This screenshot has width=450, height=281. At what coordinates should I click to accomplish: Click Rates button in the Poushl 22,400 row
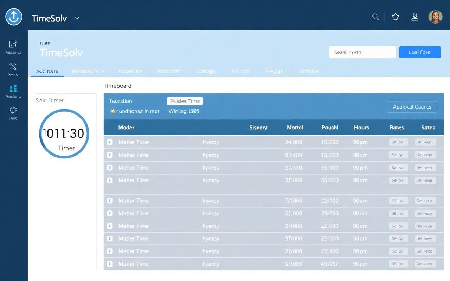[398, 251]
